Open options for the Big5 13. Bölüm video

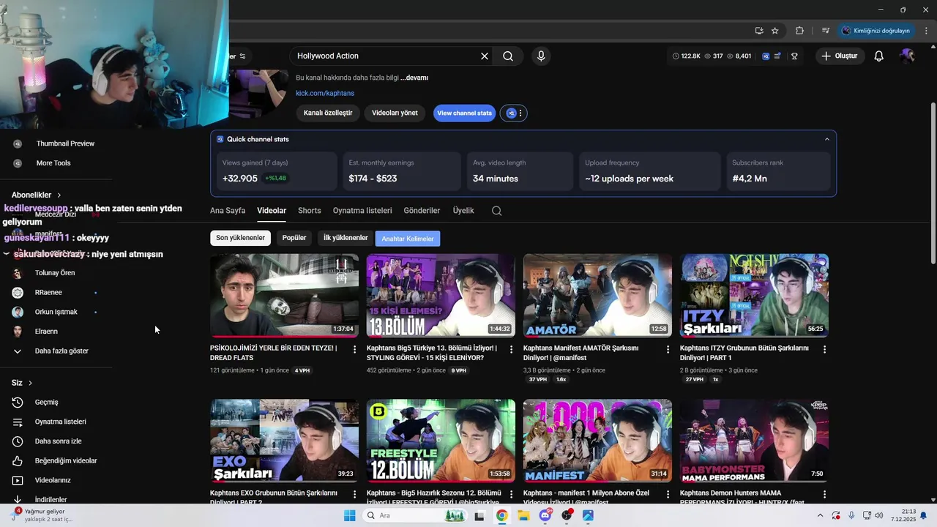coord(511,350)
